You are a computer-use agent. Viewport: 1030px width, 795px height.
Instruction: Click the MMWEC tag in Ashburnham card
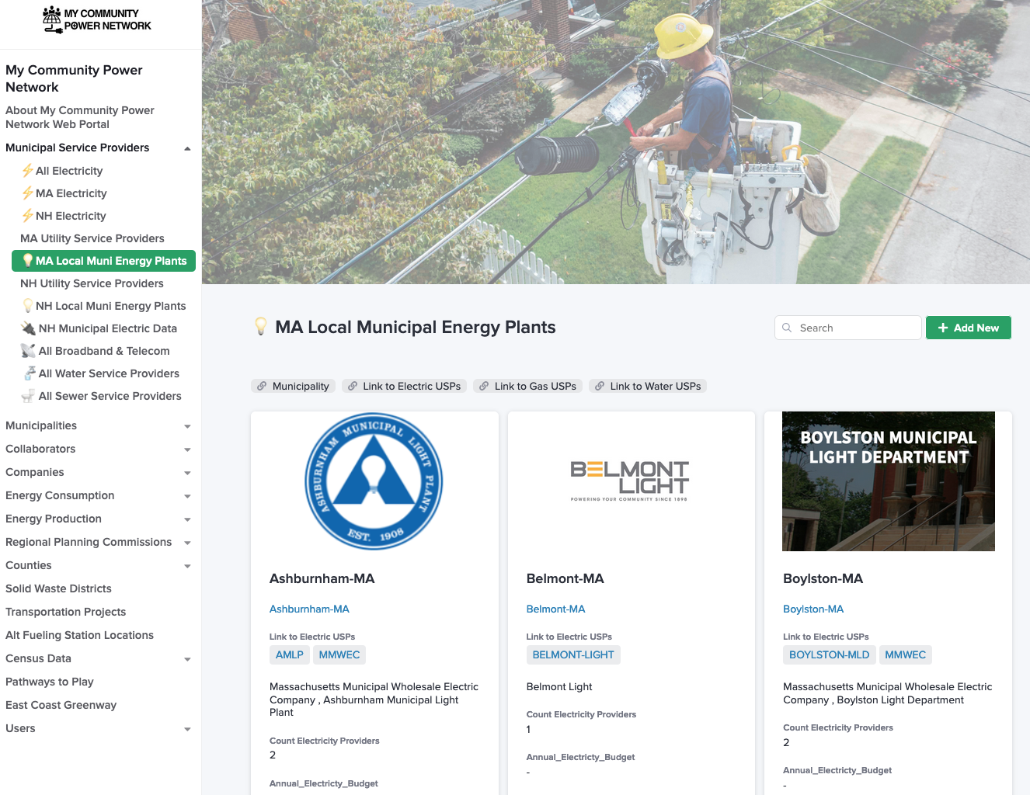point(339,654)
